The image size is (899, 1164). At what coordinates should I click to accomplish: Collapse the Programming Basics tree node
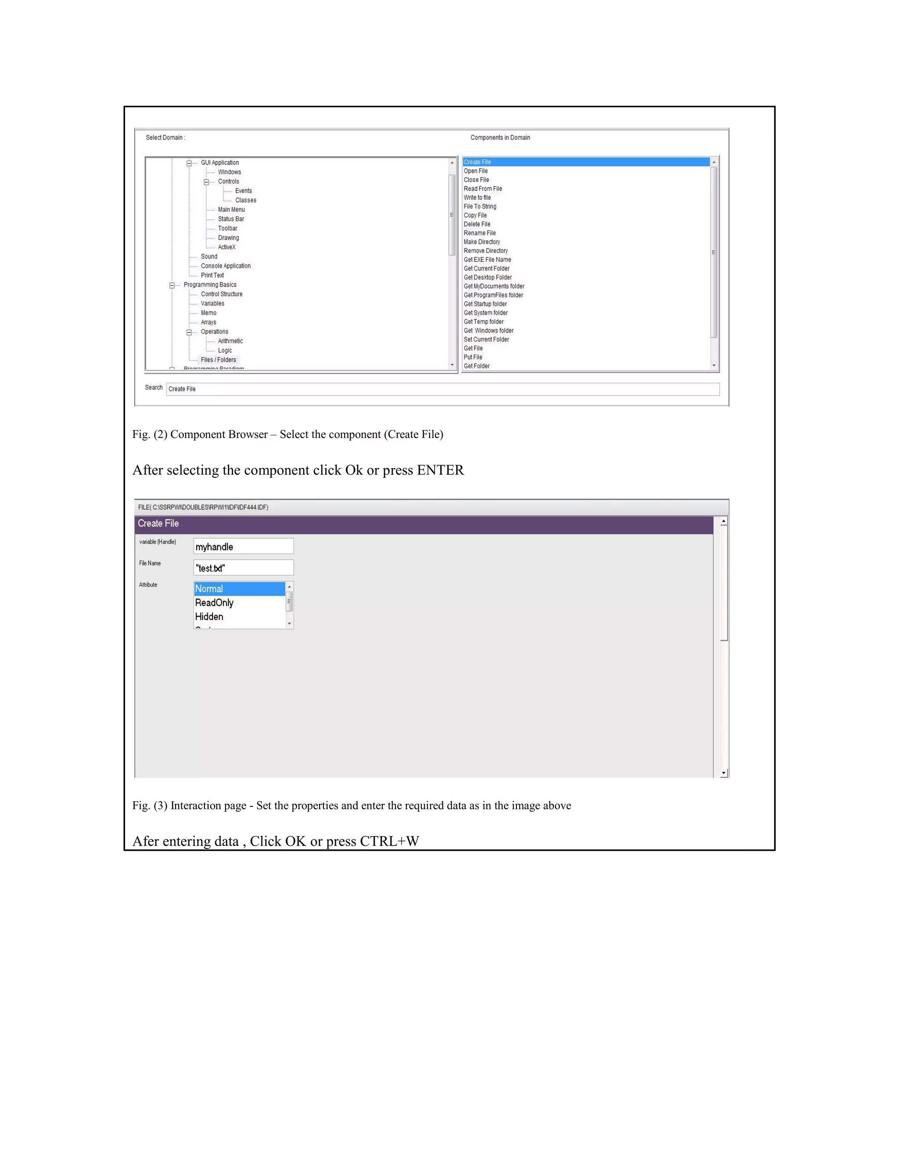click(172, 285)
